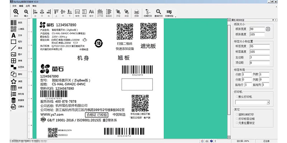Click the paper size adjust icon beside 纸张宽度
Screen dimensions: 287x143
coord(268,29)
